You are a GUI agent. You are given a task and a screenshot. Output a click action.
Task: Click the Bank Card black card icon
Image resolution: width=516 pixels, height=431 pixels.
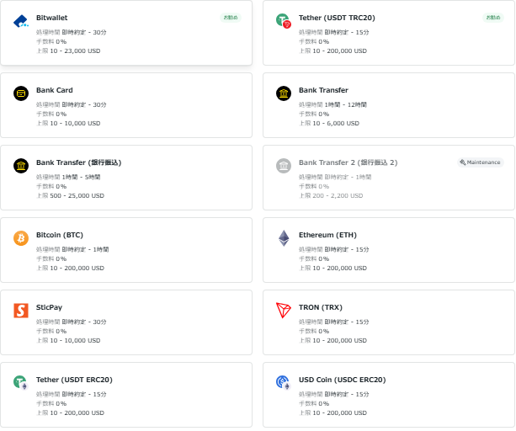[x=21, y=93]
